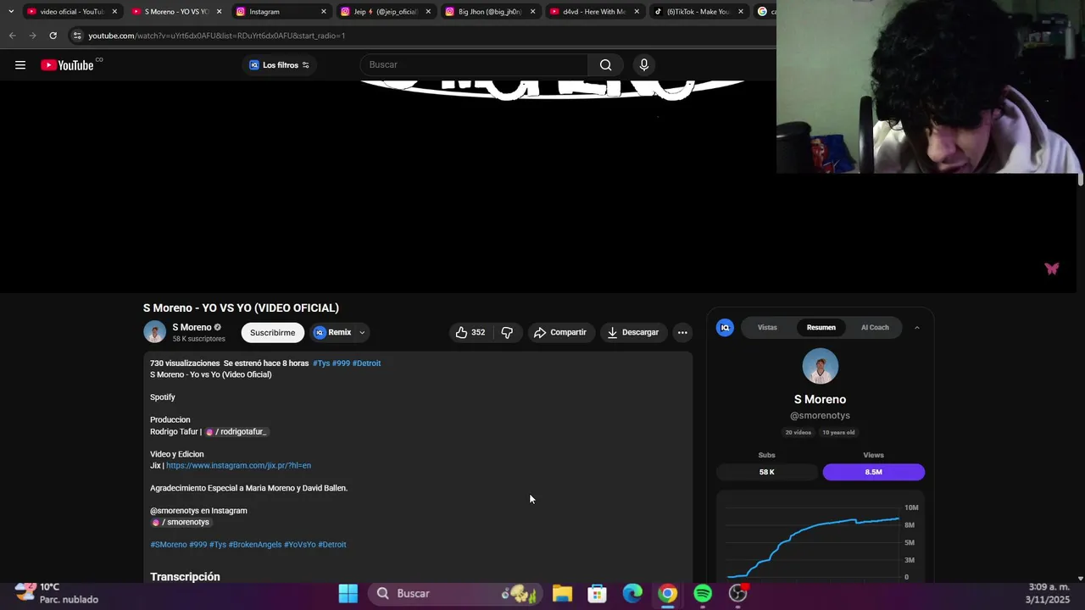
Task: Open Los filtros button
Action: pos(279,65)
